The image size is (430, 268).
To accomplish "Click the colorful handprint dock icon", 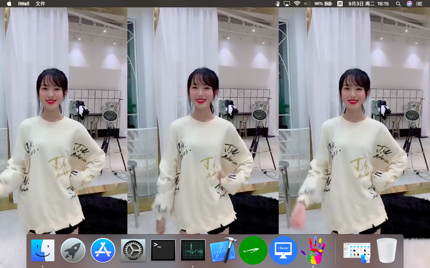I will 313,250.
